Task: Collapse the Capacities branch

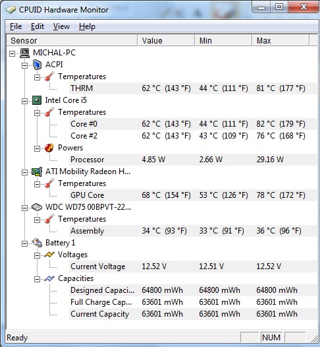Action: point(37,280)
